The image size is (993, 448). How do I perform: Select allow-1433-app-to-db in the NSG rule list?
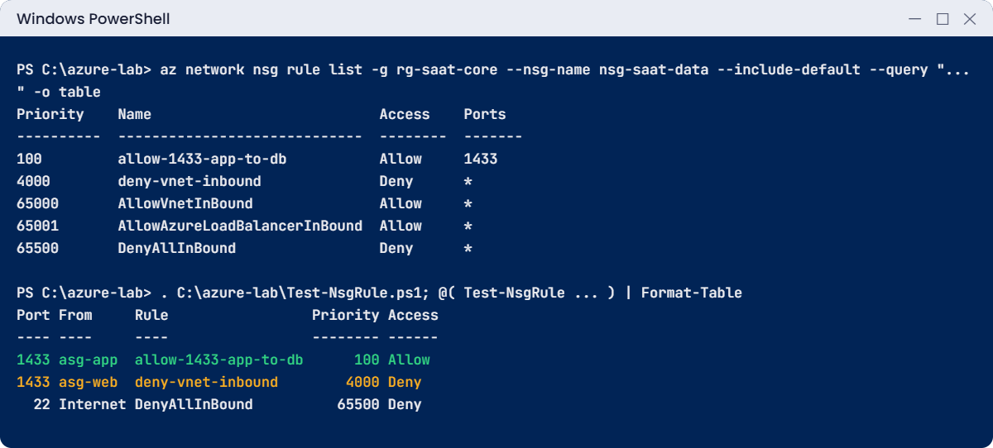(x=203, y=159)
